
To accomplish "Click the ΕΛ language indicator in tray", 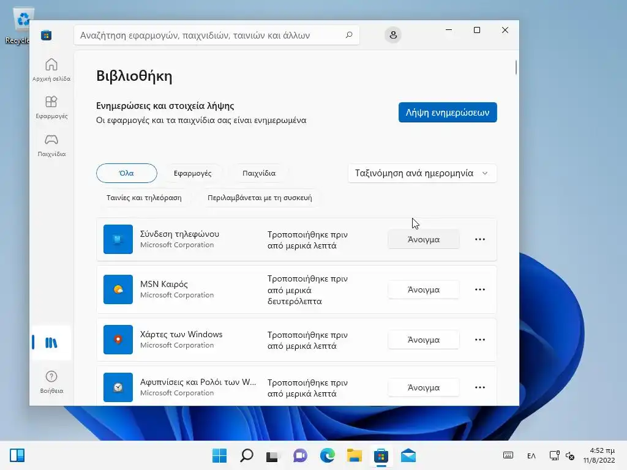I will [x=531, y=455].
